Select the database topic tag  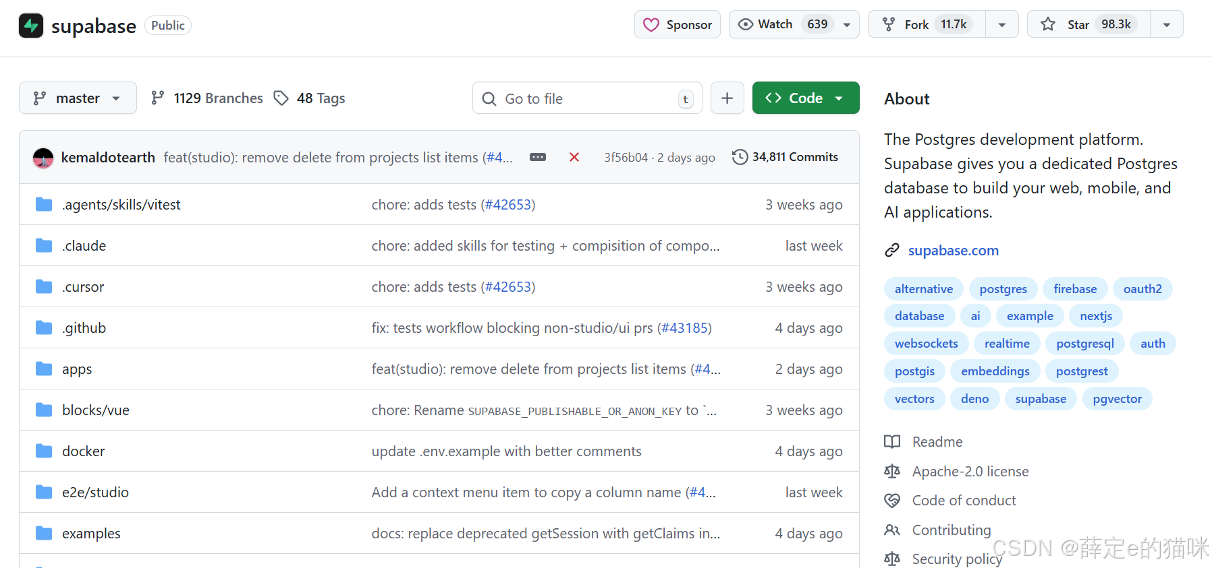919,316
